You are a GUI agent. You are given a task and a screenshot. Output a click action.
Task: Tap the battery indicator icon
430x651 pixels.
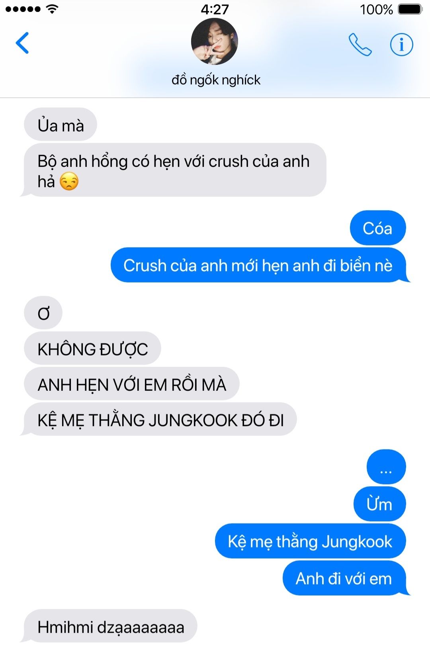pos(410,9)
